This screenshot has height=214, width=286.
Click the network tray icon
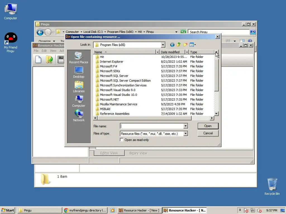pyautogui.click(x=252, y=211)
